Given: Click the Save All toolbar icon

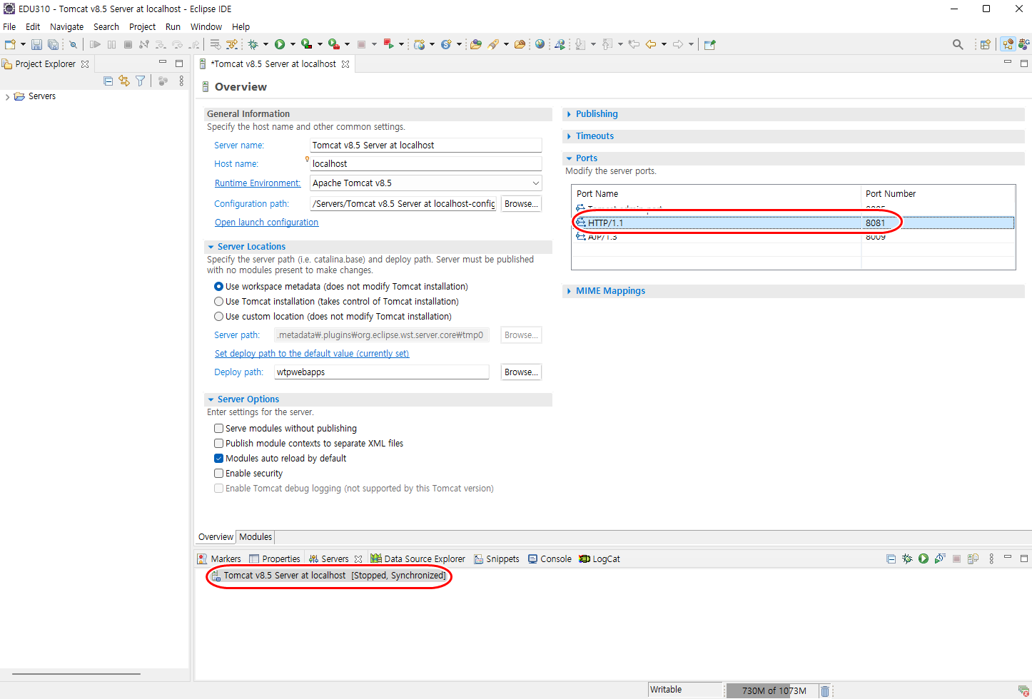Looking at the screenshot, I should [x=53, y=44].
